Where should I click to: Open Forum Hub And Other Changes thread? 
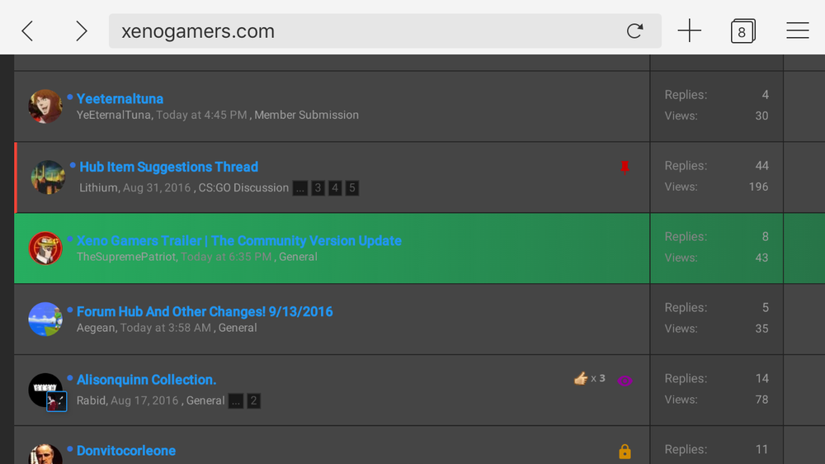(205, 312)
